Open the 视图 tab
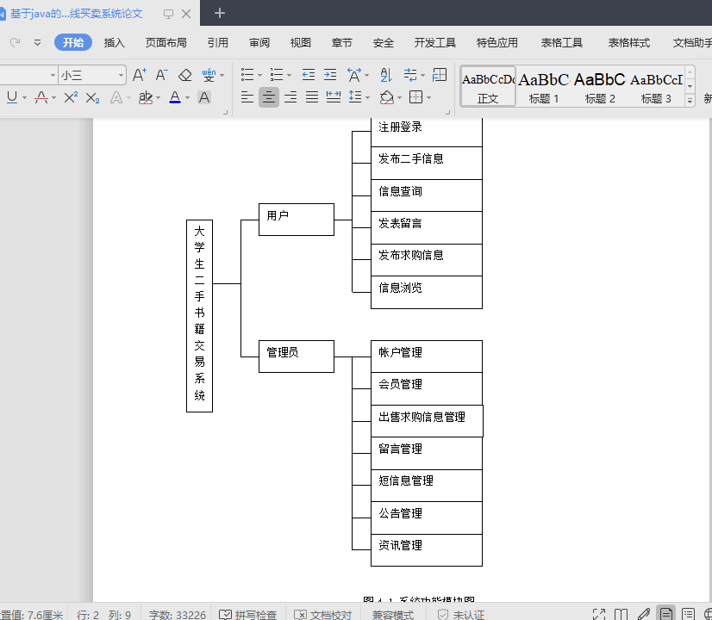712x620 pixels. click(301, 43)
